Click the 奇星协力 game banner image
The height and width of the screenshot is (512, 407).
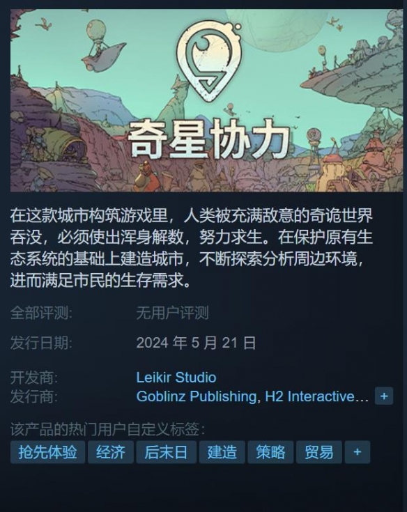point(206,100)
